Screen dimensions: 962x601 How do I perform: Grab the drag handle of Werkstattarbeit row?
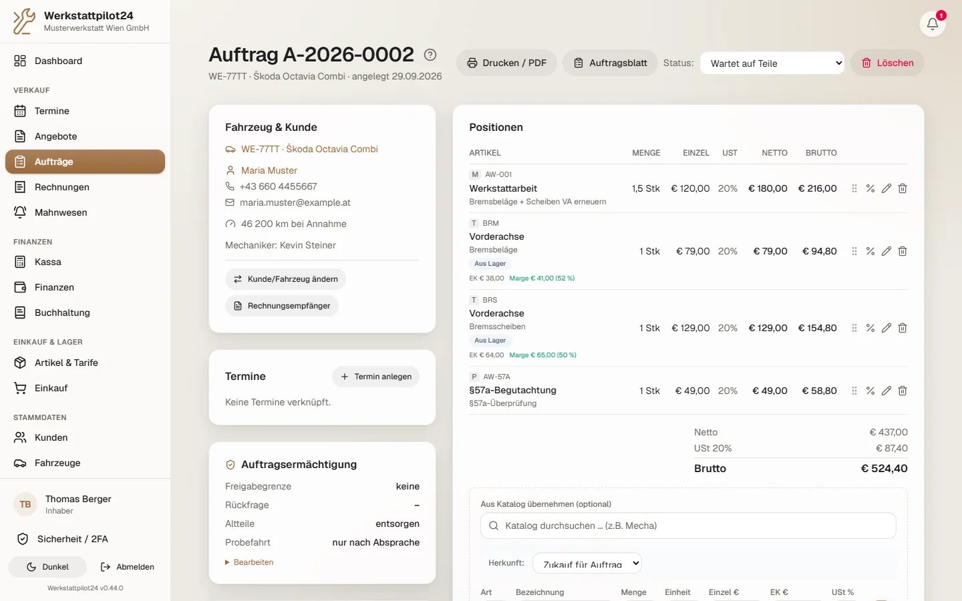pos(854,188)
